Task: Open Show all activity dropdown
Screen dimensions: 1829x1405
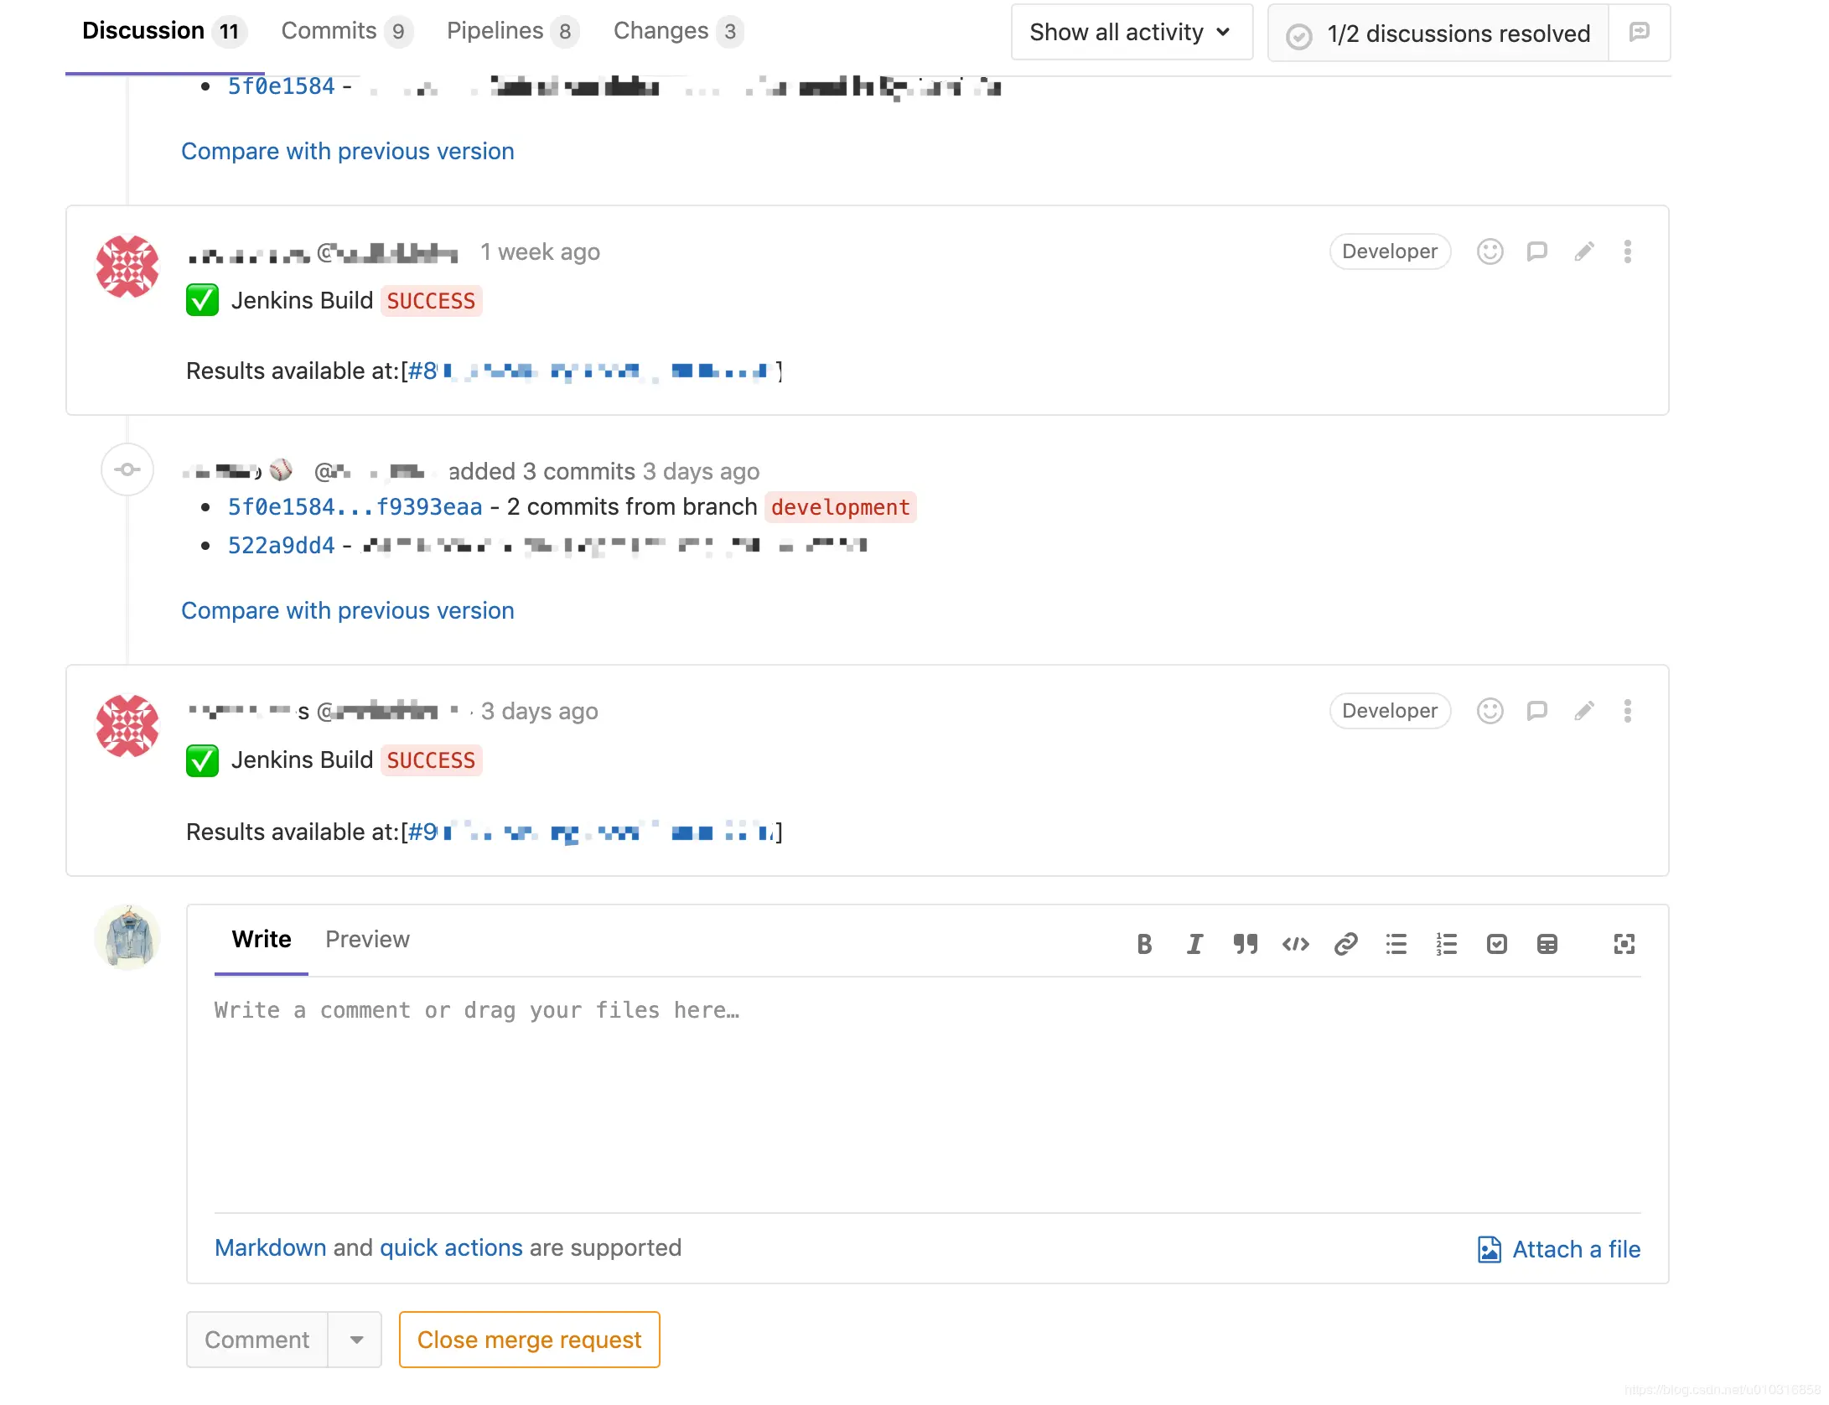Action: tap(1131, 33)
